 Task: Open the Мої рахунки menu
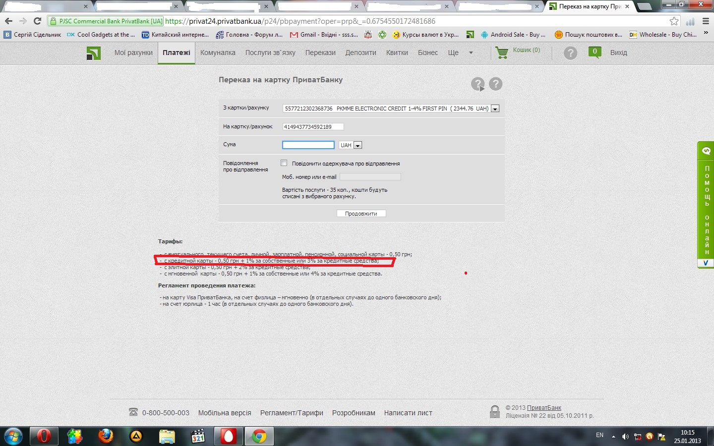tap(133, 53)
